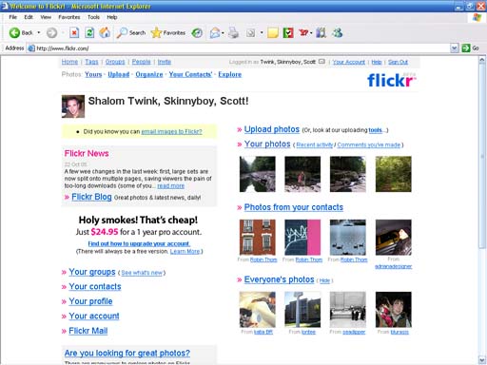This screenshot has height=365, width=487.
Task: Expand the address bar dropdown arrow
Action: click(x=454, y=48)
